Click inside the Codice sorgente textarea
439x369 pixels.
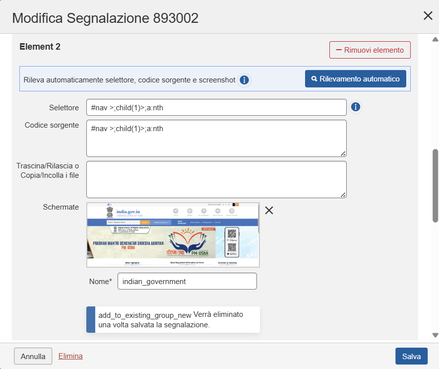[216, 138]
